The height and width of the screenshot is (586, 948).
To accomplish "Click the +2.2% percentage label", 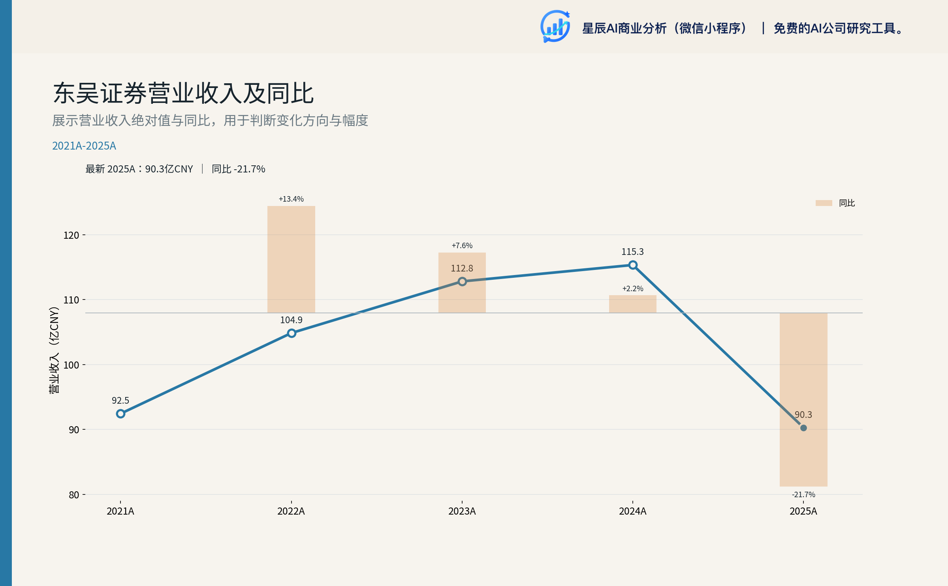I will click(x=633, y=288).
